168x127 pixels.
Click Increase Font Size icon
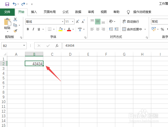[x=77, y=22]
